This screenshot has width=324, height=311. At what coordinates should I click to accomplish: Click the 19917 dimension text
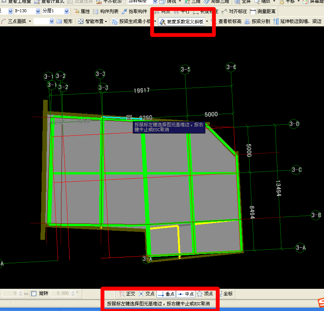click(142, 91)
